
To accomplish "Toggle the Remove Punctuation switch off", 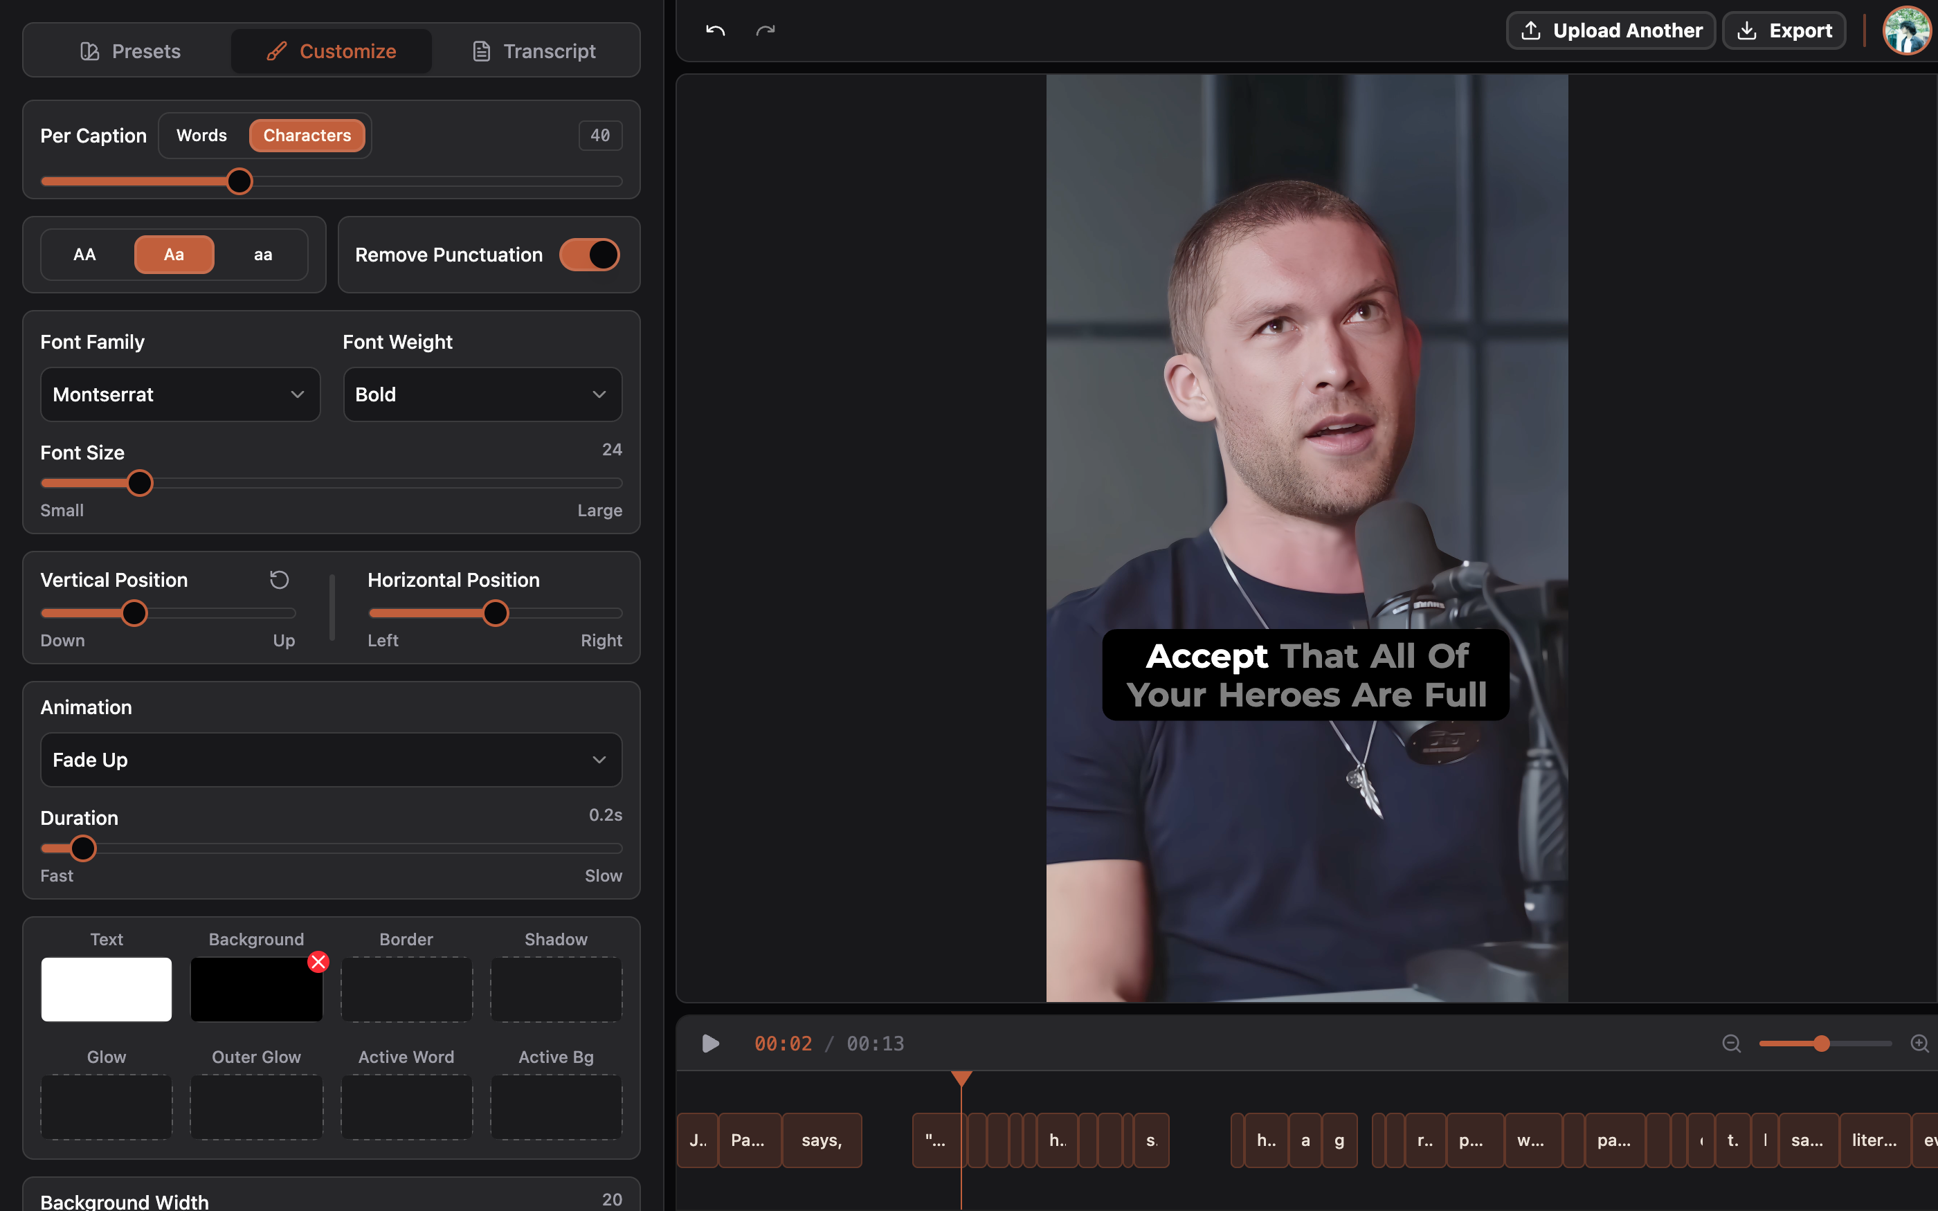I will pos(590,255).
